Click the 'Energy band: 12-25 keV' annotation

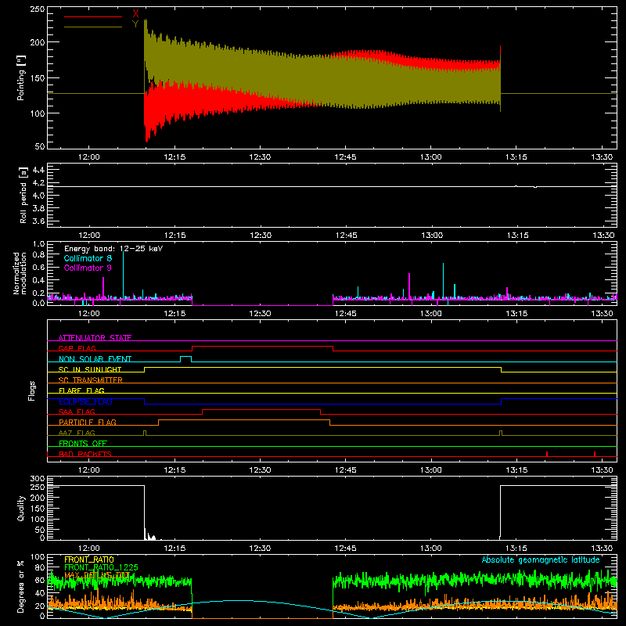click(113, 249)
